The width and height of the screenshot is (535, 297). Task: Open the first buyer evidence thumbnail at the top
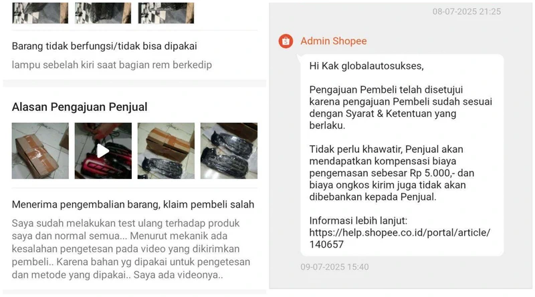coord(40,13)
